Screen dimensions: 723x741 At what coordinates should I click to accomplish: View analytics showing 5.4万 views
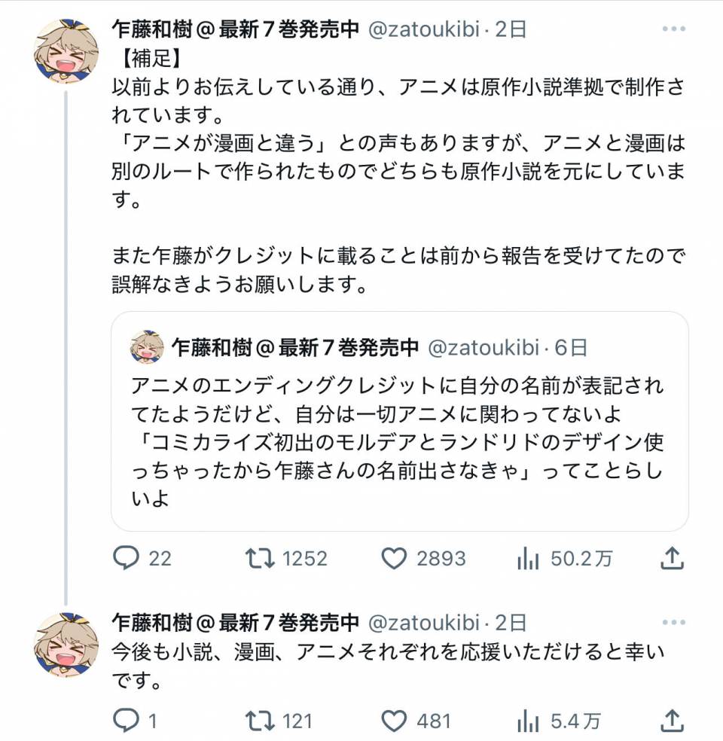[x=527, y=721]
